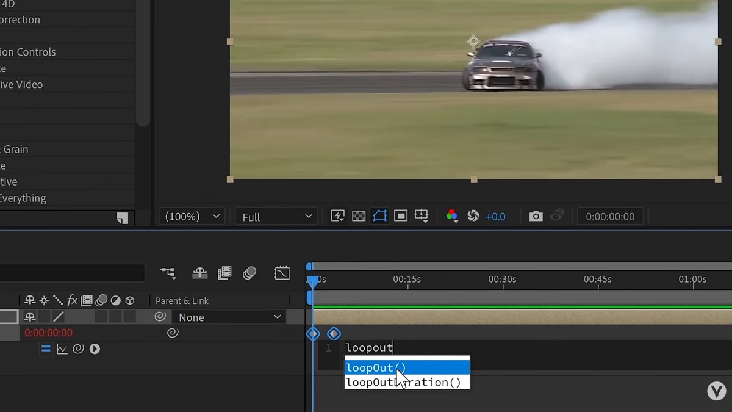Click the timeline search field
Viewport: 732px width, 412px height.
(x=72, y=273)
